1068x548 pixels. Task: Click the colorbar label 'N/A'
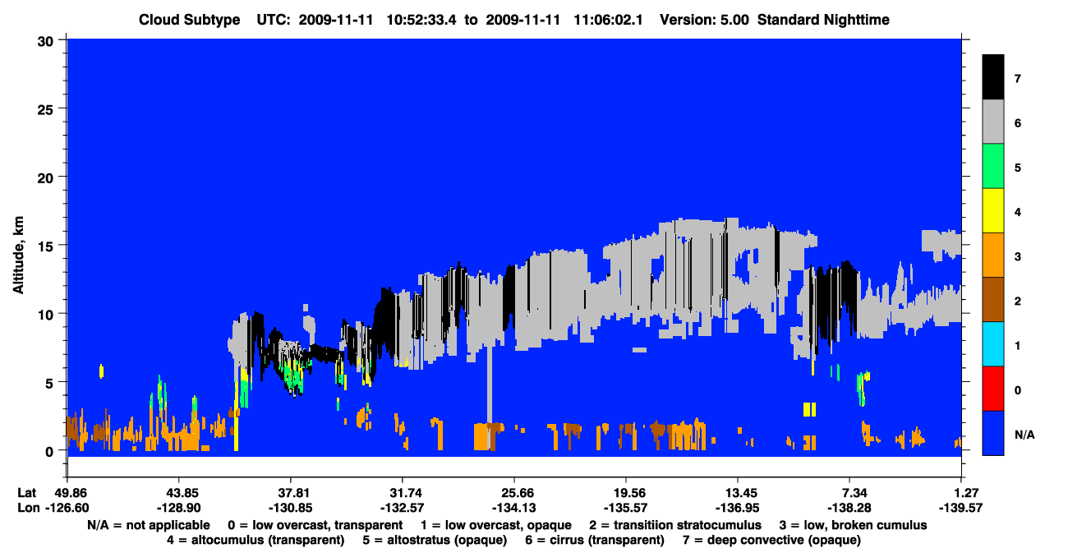pyautogui.click(x=1024, y=434)
